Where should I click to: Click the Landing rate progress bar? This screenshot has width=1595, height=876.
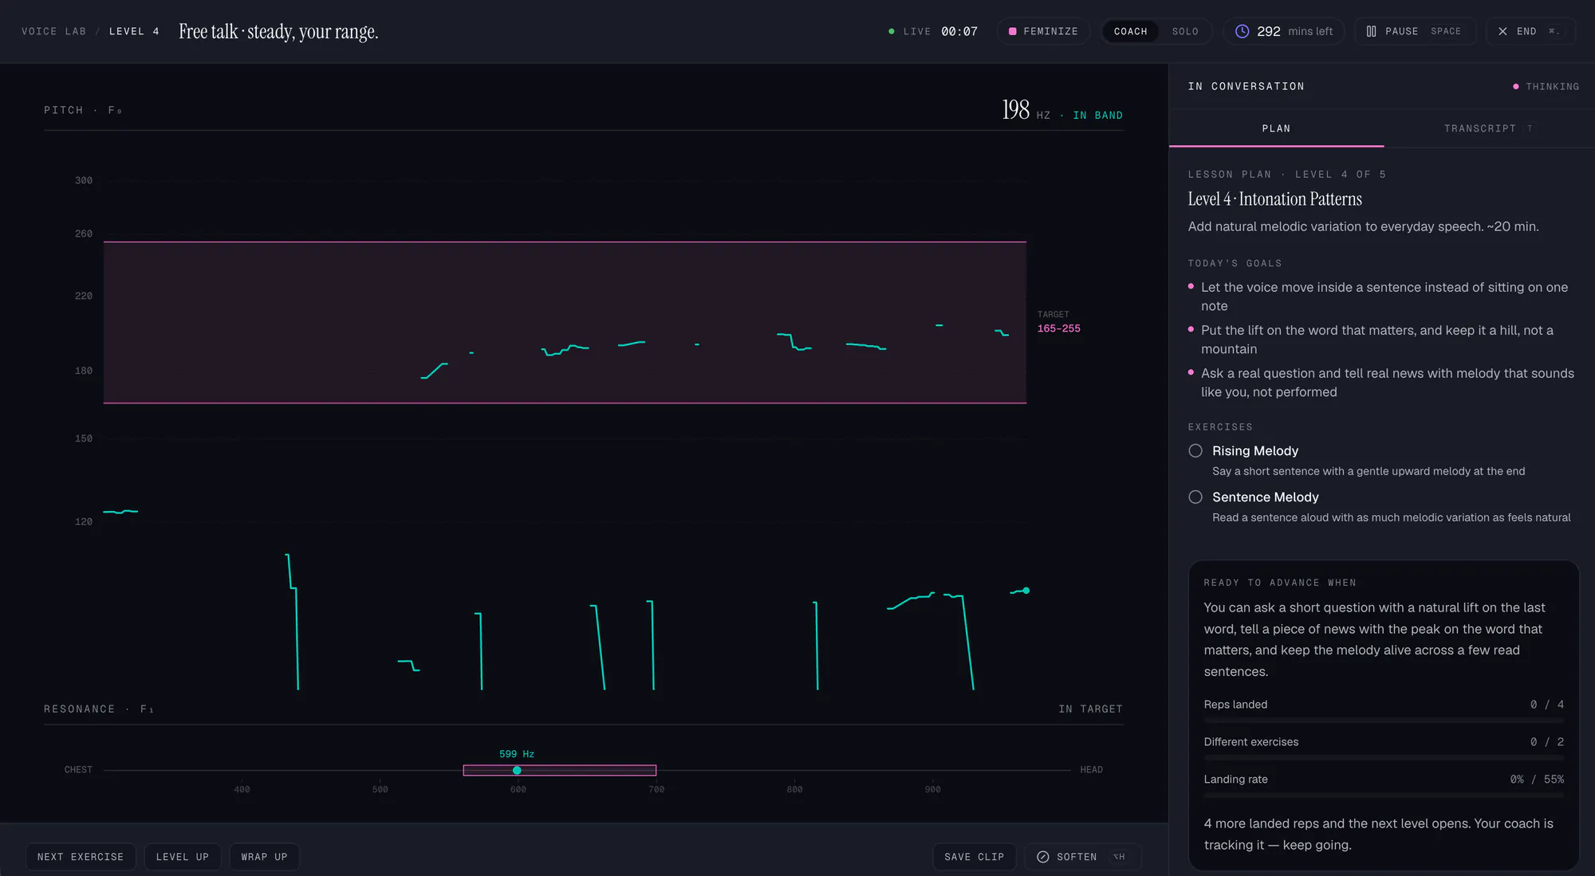[x=1384, y=795]
